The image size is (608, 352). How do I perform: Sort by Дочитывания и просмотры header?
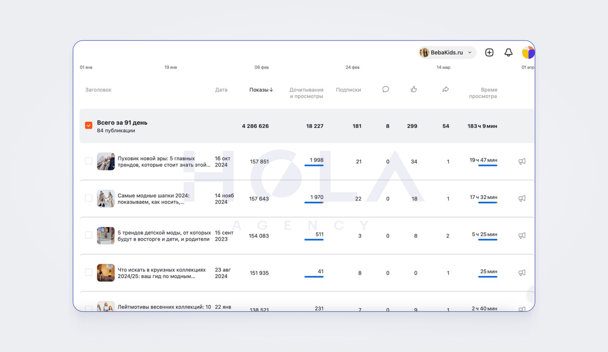pyautogui.click(x=306, y=93)
